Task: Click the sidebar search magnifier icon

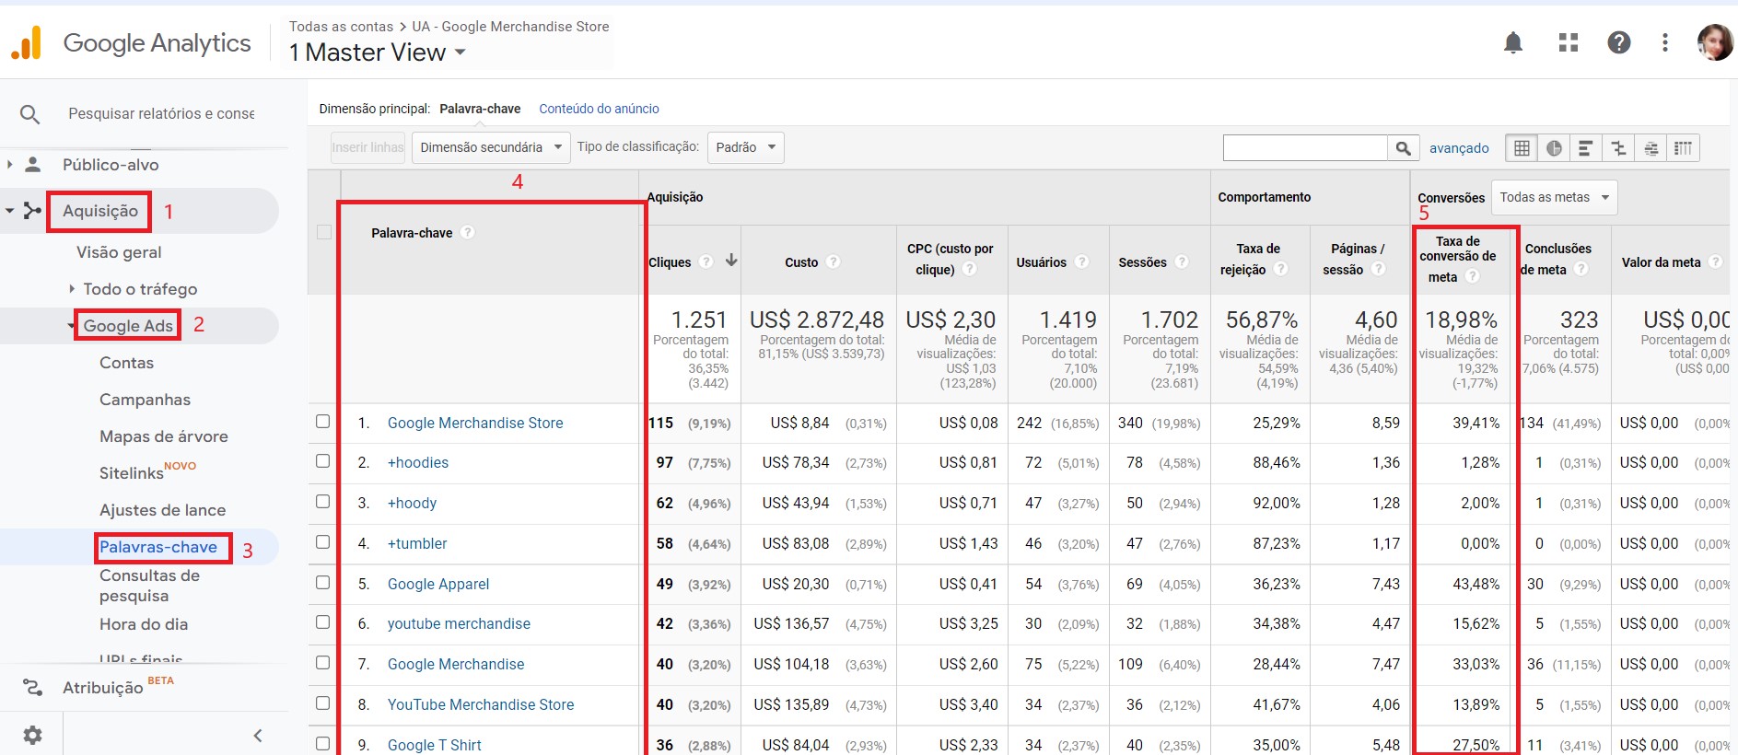Action: pyautogui.click(x=29, y=114)
